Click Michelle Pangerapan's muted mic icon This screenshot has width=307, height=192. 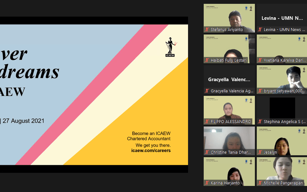pyautogui.click(x=260, y=183)
